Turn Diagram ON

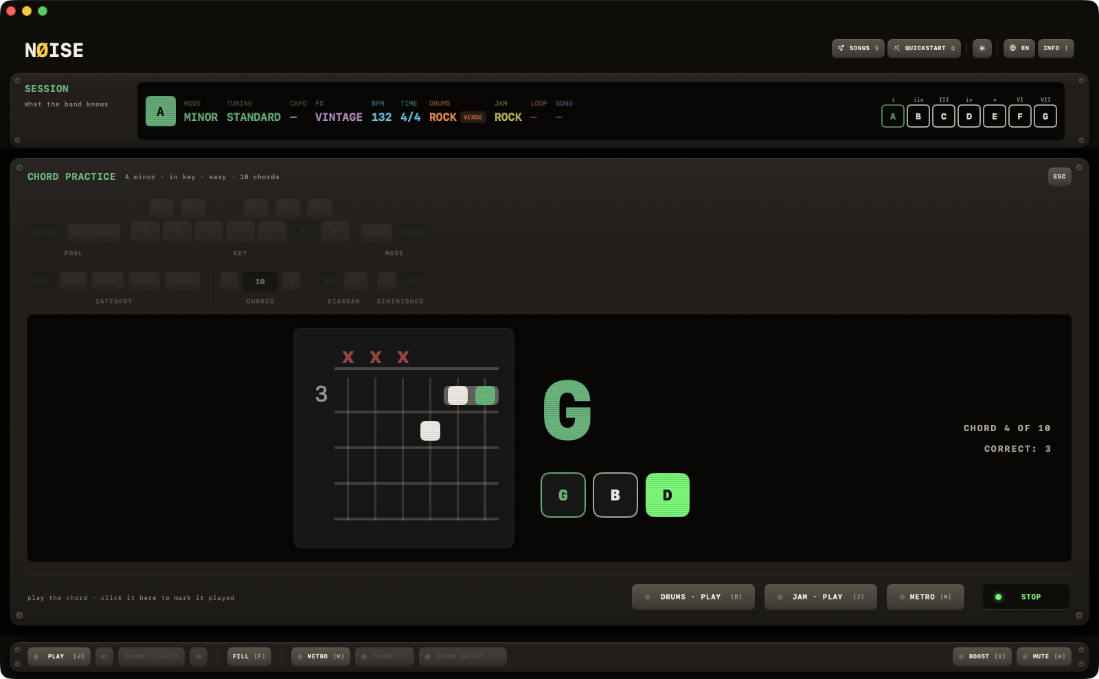pyautogui.click(x=330, y=281)
